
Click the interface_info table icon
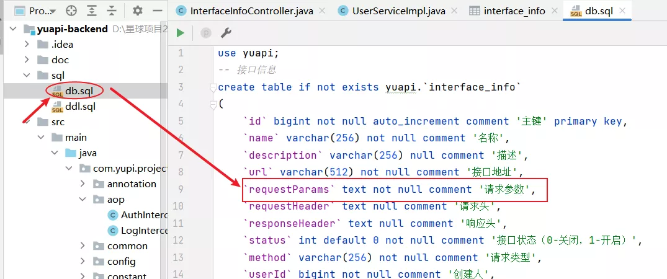click(475, 11)
